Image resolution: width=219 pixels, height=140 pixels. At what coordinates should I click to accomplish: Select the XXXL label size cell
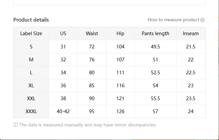pos(31,111)
